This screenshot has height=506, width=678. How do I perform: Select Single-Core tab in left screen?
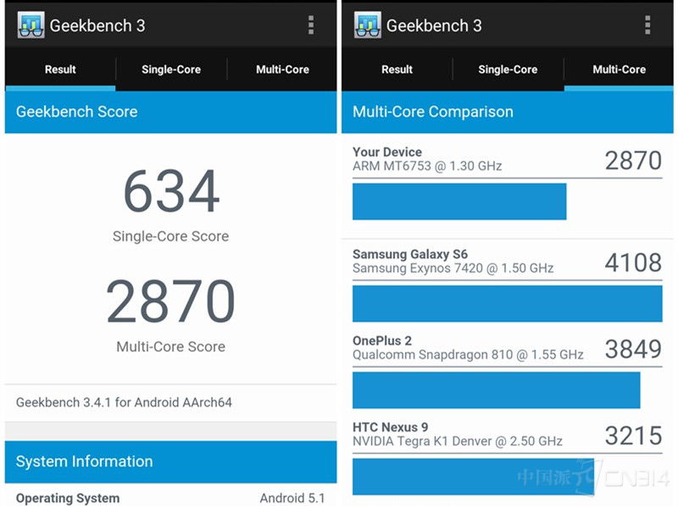coord(171,69)
